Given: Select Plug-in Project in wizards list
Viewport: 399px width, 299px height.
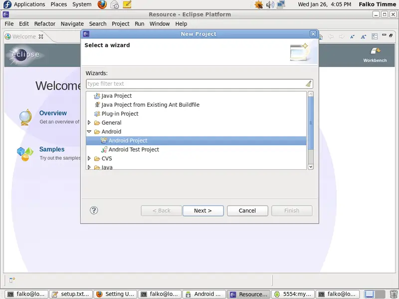Looking at the screenshot, I should pyautogui.click(x=120, y=114).
